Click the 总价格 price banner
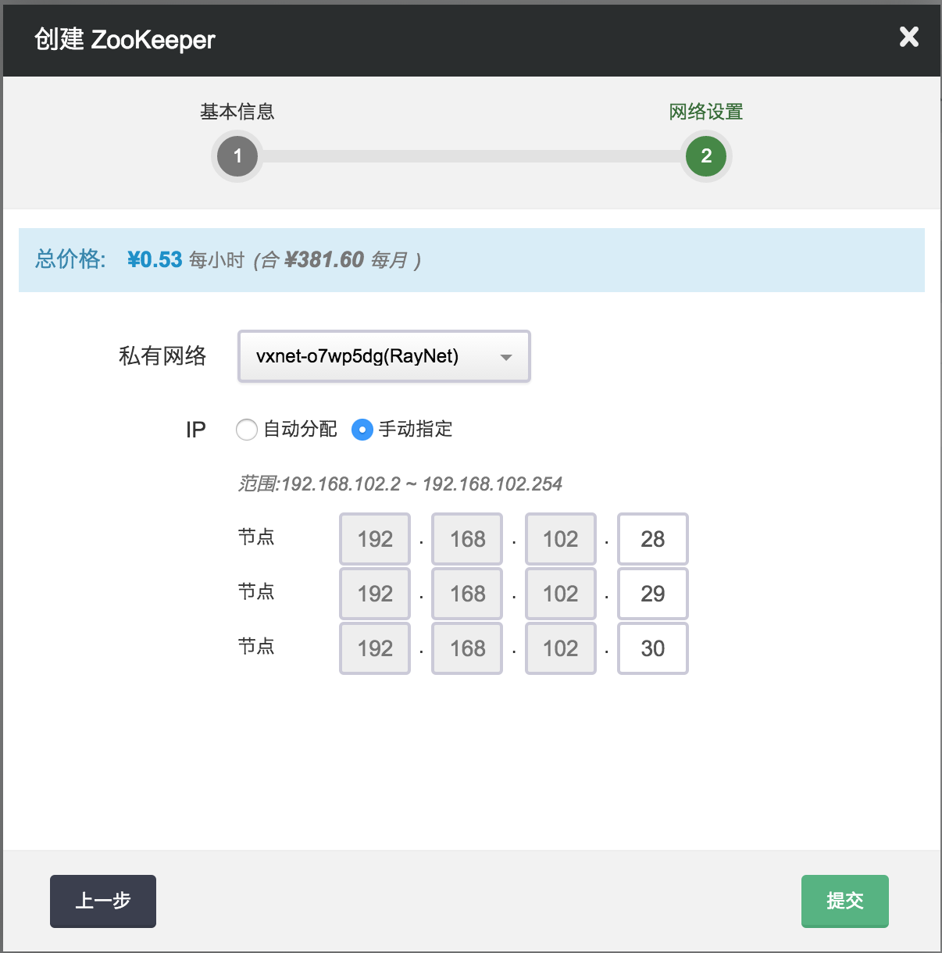 [471, 260]
